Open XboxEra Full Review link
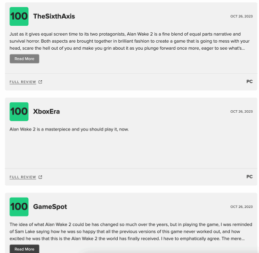Screen dimensions: 259x253 [x=23, y=177]
